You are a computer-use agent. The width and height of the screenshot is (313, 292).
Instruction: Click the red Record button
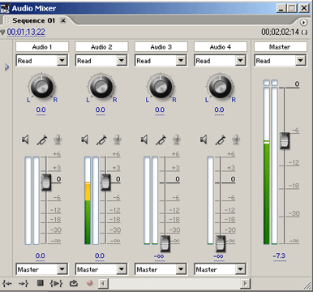[90, 283]
